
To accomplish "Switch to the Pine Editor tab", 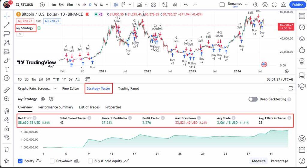I will tap(71, 88).
